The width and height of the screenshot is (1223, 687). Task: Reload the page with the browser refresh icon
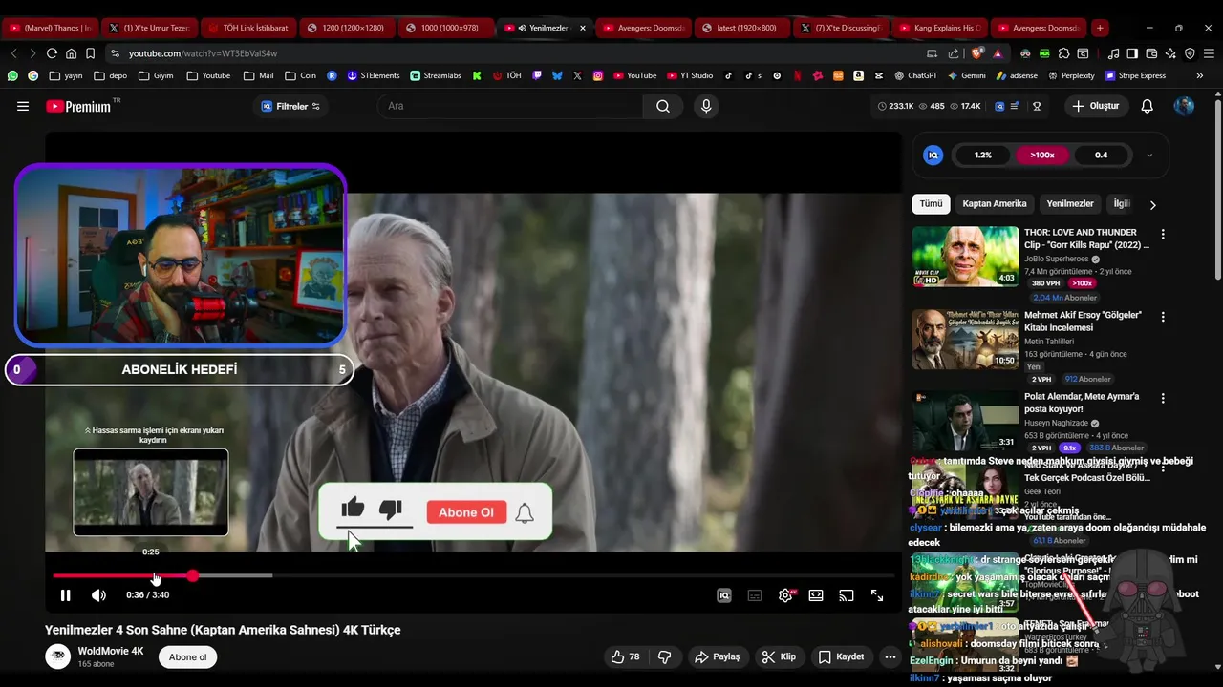[53, 53]
